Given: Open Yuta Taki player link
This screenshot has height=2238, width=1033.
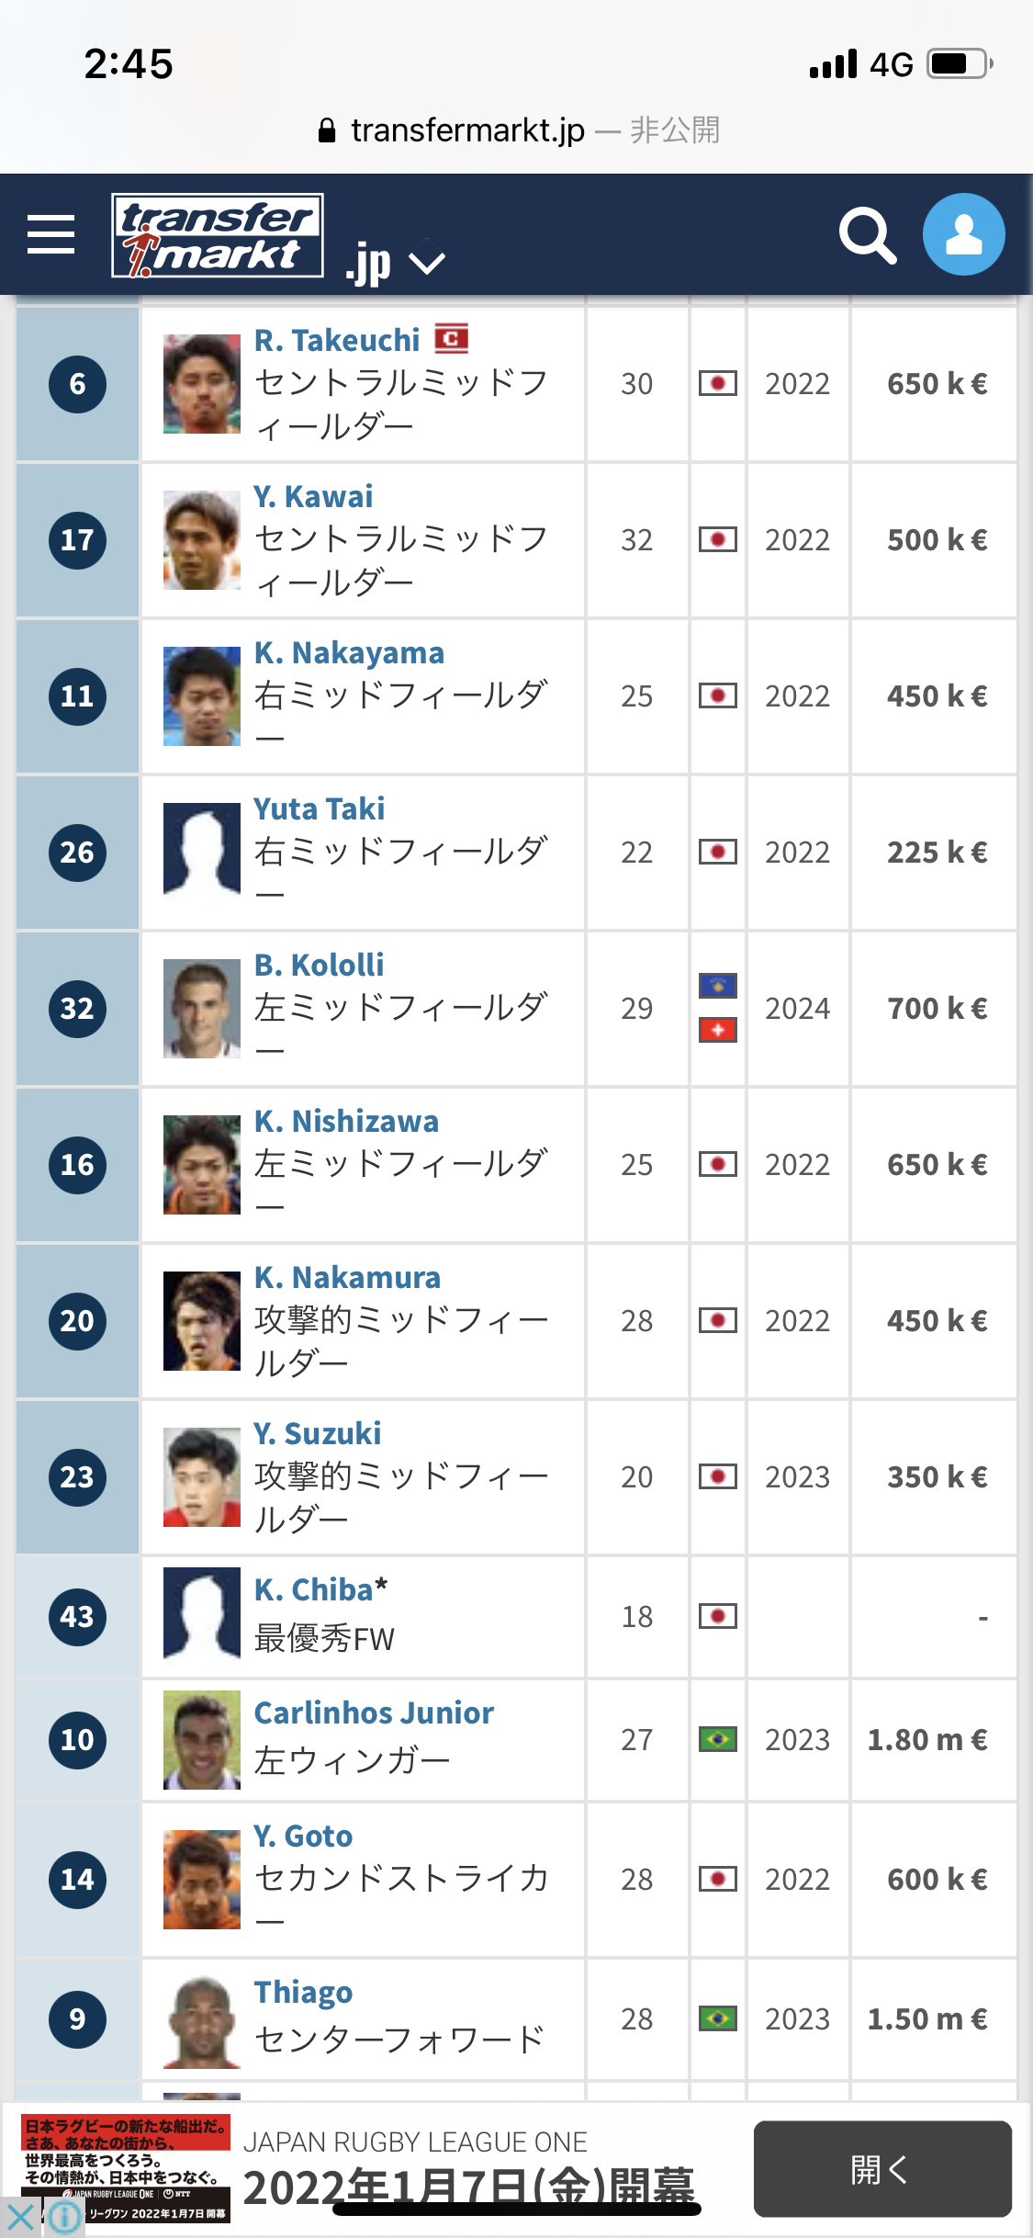Looking at the screenshot, I should tap(319, 809).
